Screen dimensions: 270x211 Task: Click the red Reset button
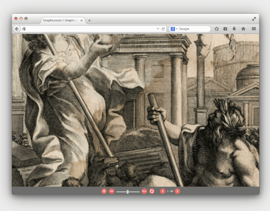144,191
